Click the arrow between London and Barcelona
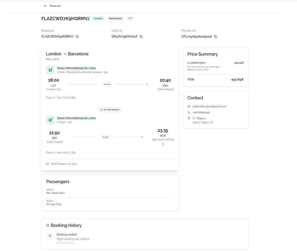This screenshot has height=252, width=297. (x=65, y=54)
